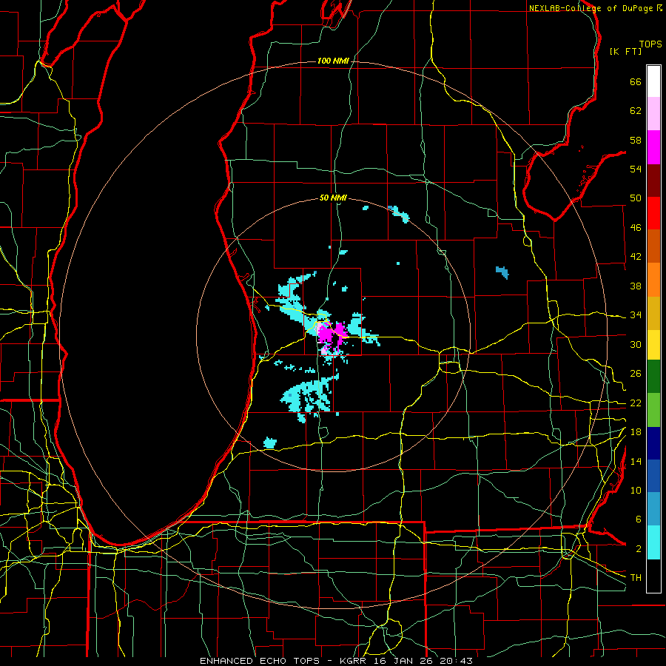Click the dark orange swatch at 46 kft
The width and height of the screenshot is (666, 666).
coord(653,246)
